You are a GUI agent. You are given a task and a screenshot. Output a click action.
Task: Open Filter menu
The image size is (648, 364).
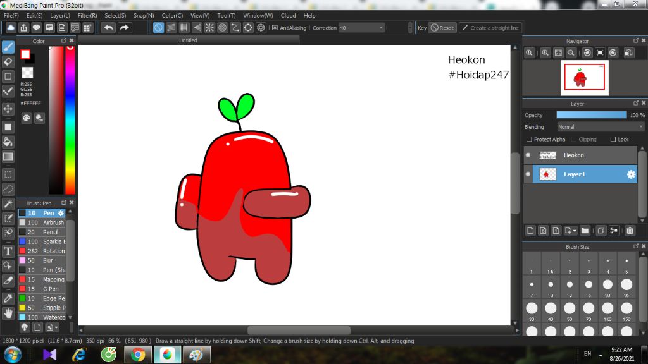coord(87,16)
